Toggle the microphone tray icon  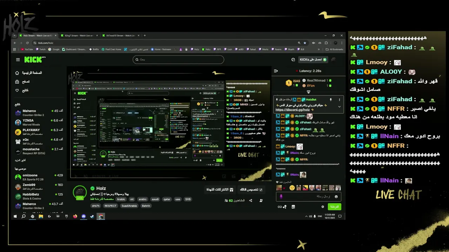314,217
